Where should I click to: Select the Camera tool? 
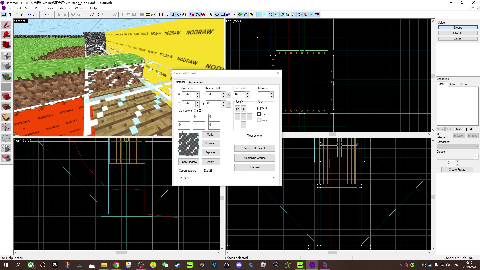(x=6, y=45)
